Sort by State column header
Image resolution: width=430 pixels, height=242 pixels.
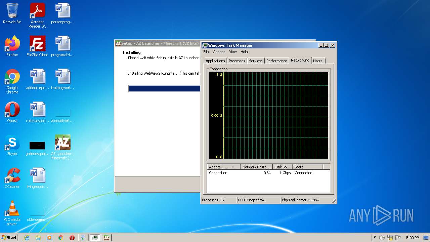tap(308, 167)
